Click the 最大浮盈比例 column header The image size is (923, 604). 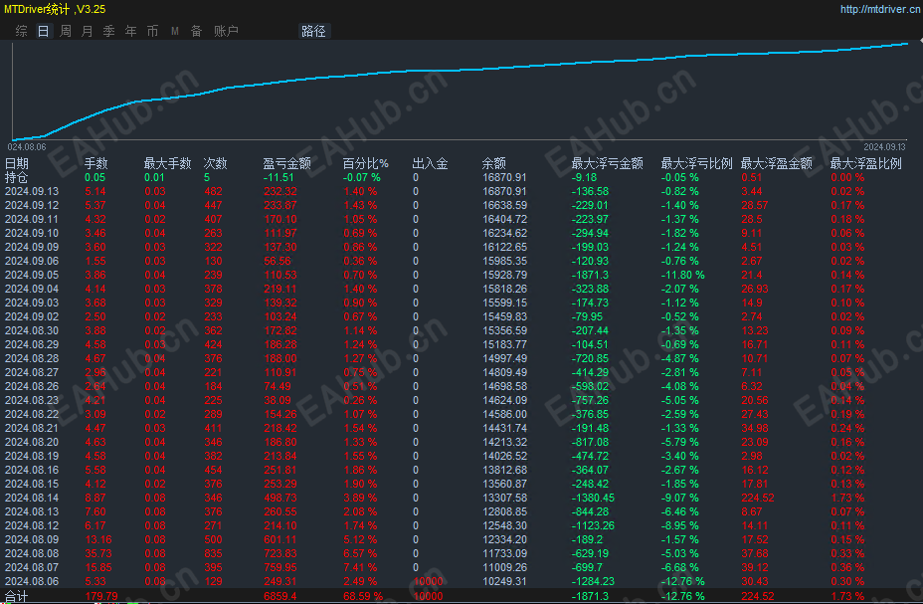coord(866,163)
